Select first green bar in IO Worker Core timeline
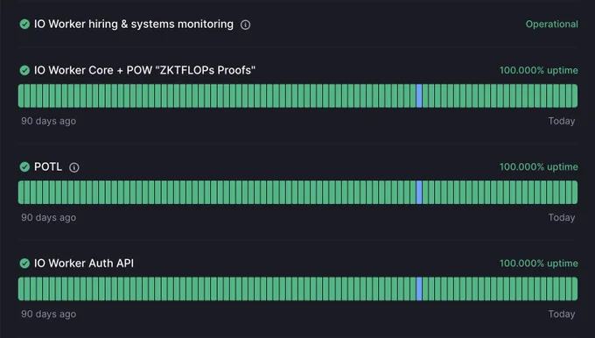The height and width of the screenshot is (338, 595). coord(21,95)
